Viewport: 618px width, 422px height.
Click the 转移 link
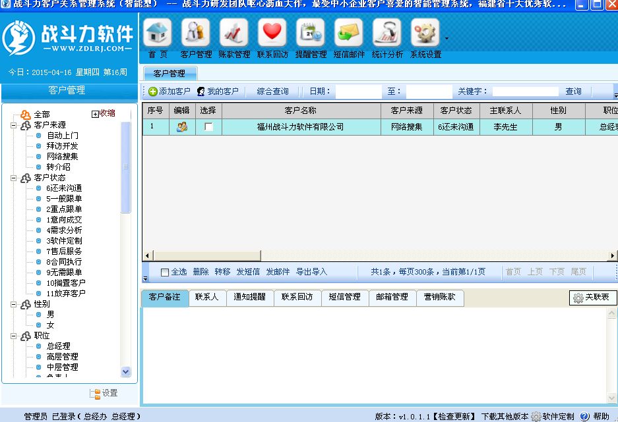[223, 272]
